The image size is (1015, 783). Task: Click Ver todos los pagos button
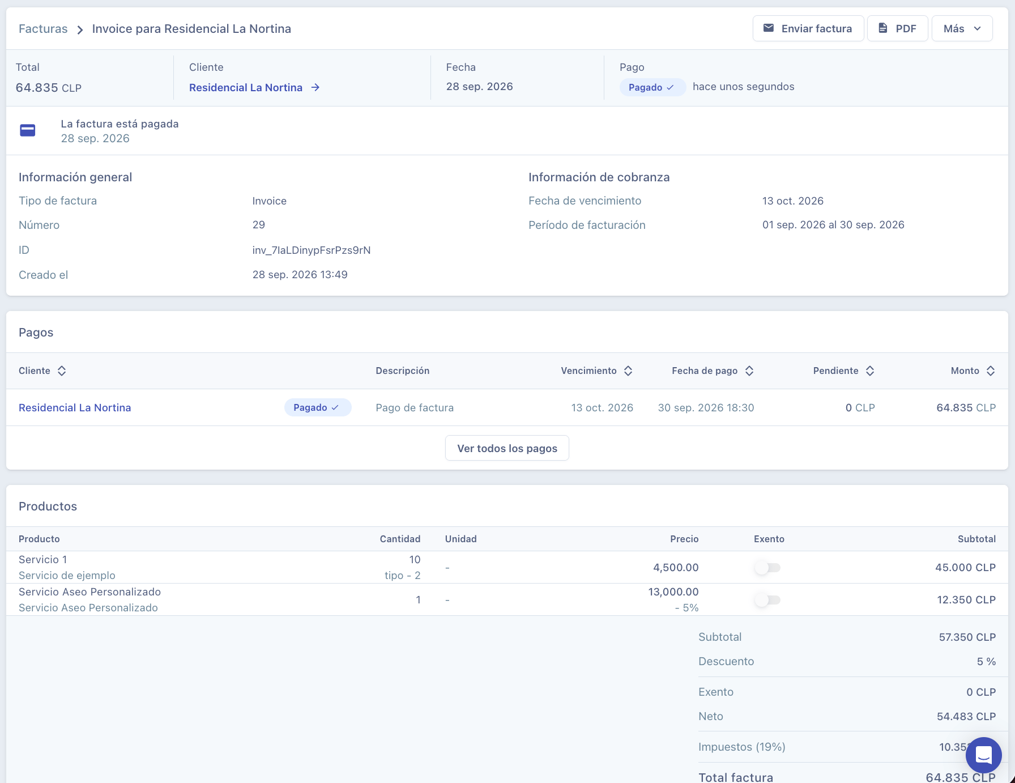507,448
